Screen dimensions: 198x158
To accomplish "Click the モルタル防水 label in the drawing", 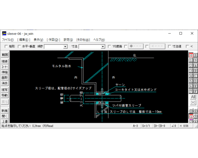I will coord(61,66).
